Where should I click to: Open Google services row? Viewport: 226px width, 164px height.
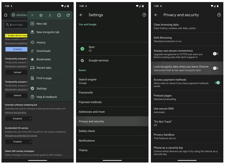tap(112, 61)
